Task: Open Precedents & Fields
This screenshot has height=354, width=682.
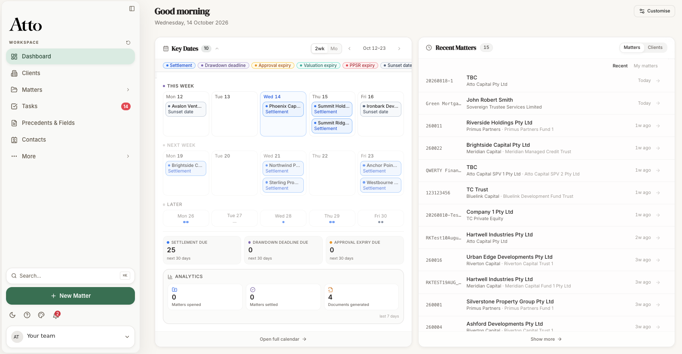Action: pyautogui.click(x=70, y=123)
